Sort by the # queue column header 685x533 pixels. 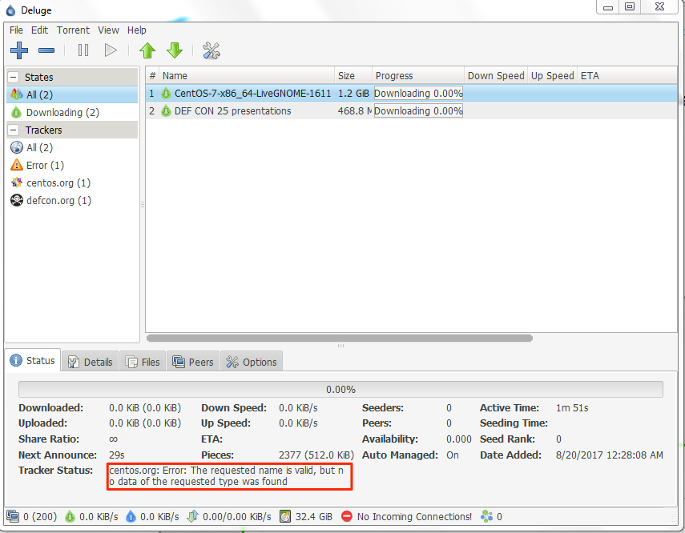[x=152, y=75]
